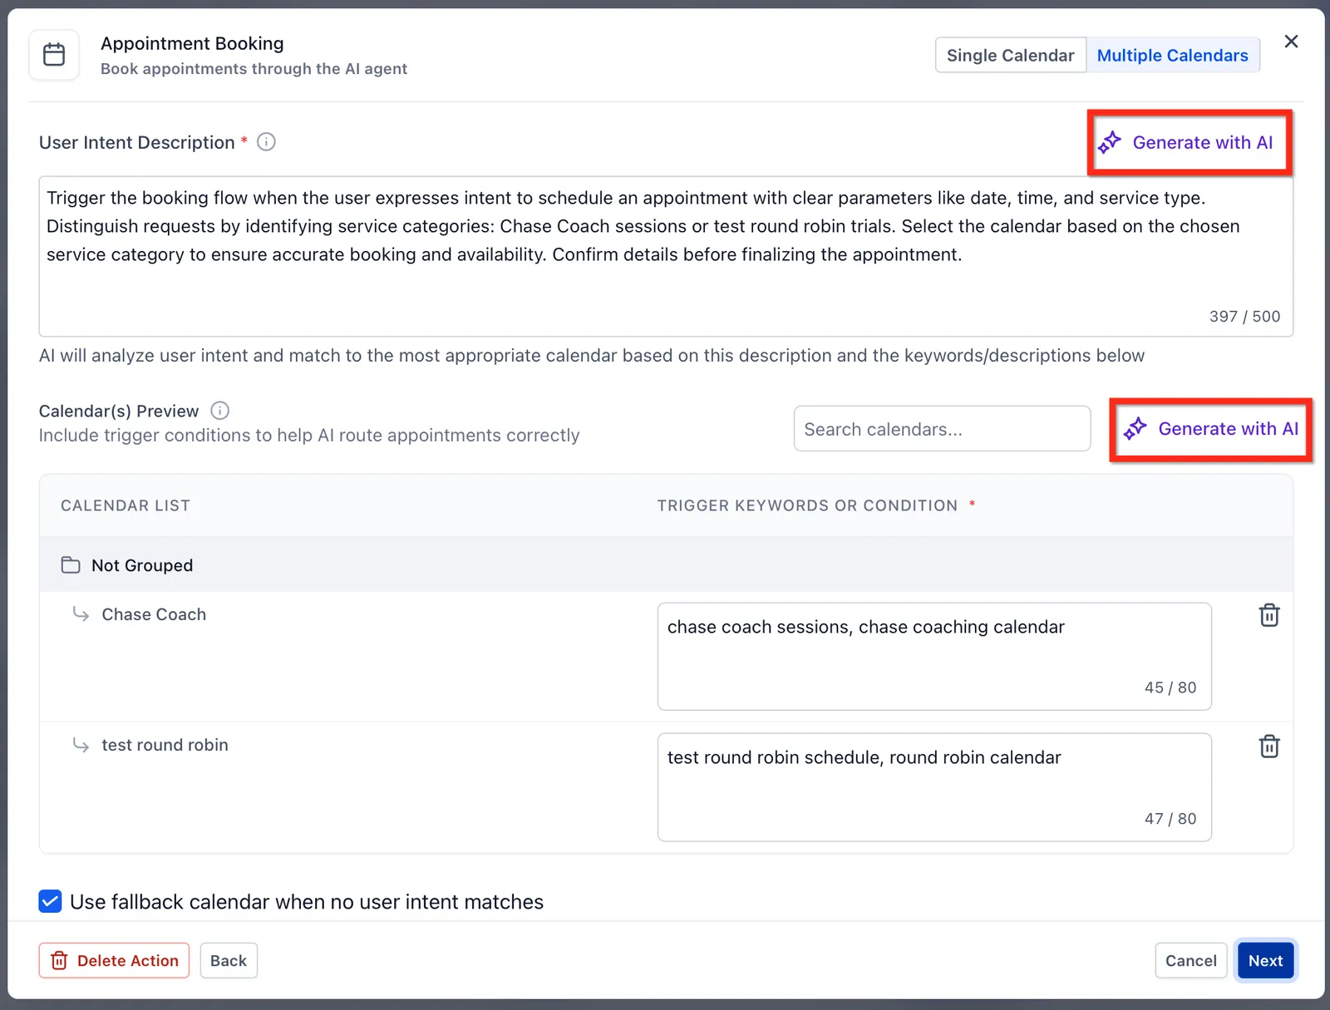Screen dimensions: 1330x1010
Task: Close the Appointment Booking dialog
Action: [1291, 42]
